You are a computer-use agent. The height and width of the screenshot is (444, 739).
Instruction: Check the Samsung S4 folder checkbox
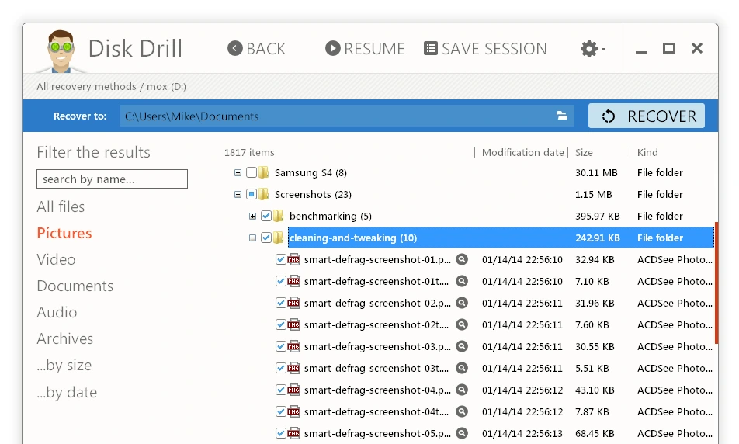point(252,172)
